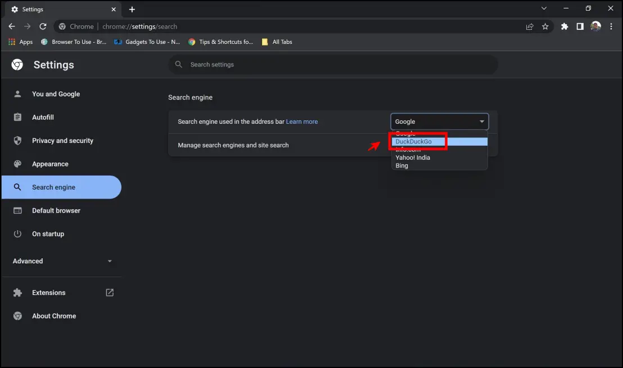Viewport: 623px width, 368px height.
Task: Open the profile avatar menu
Action: pos(595,26)
